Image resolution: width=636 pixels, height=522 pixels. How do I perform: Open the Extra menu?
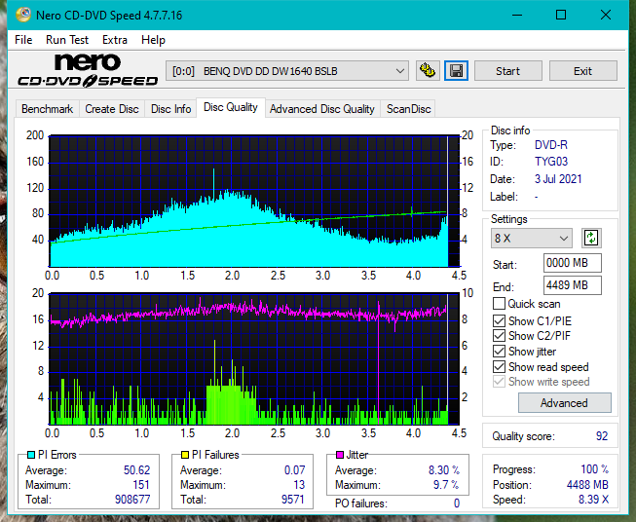pos(115,40)
